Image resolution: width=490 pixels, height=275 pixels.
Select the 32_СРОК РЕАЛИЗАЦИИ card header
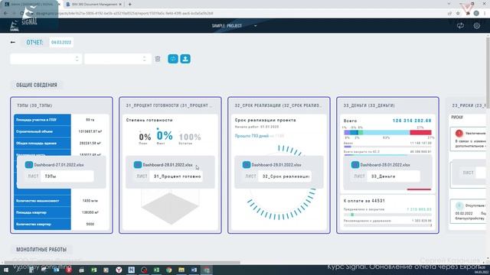click(x=278, y=105)
